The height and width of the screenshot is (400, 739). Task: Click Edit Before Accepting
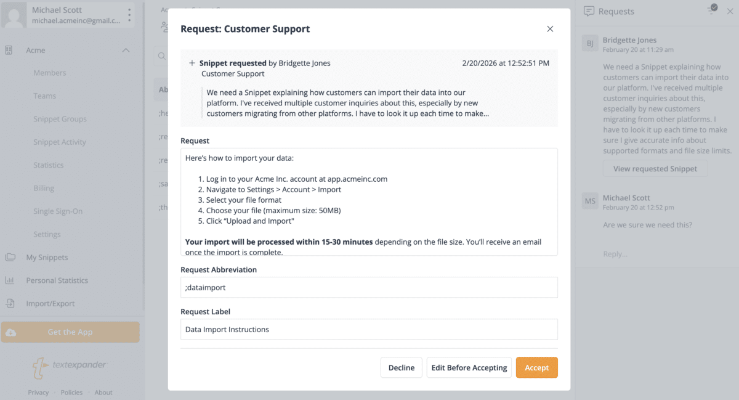469,367
